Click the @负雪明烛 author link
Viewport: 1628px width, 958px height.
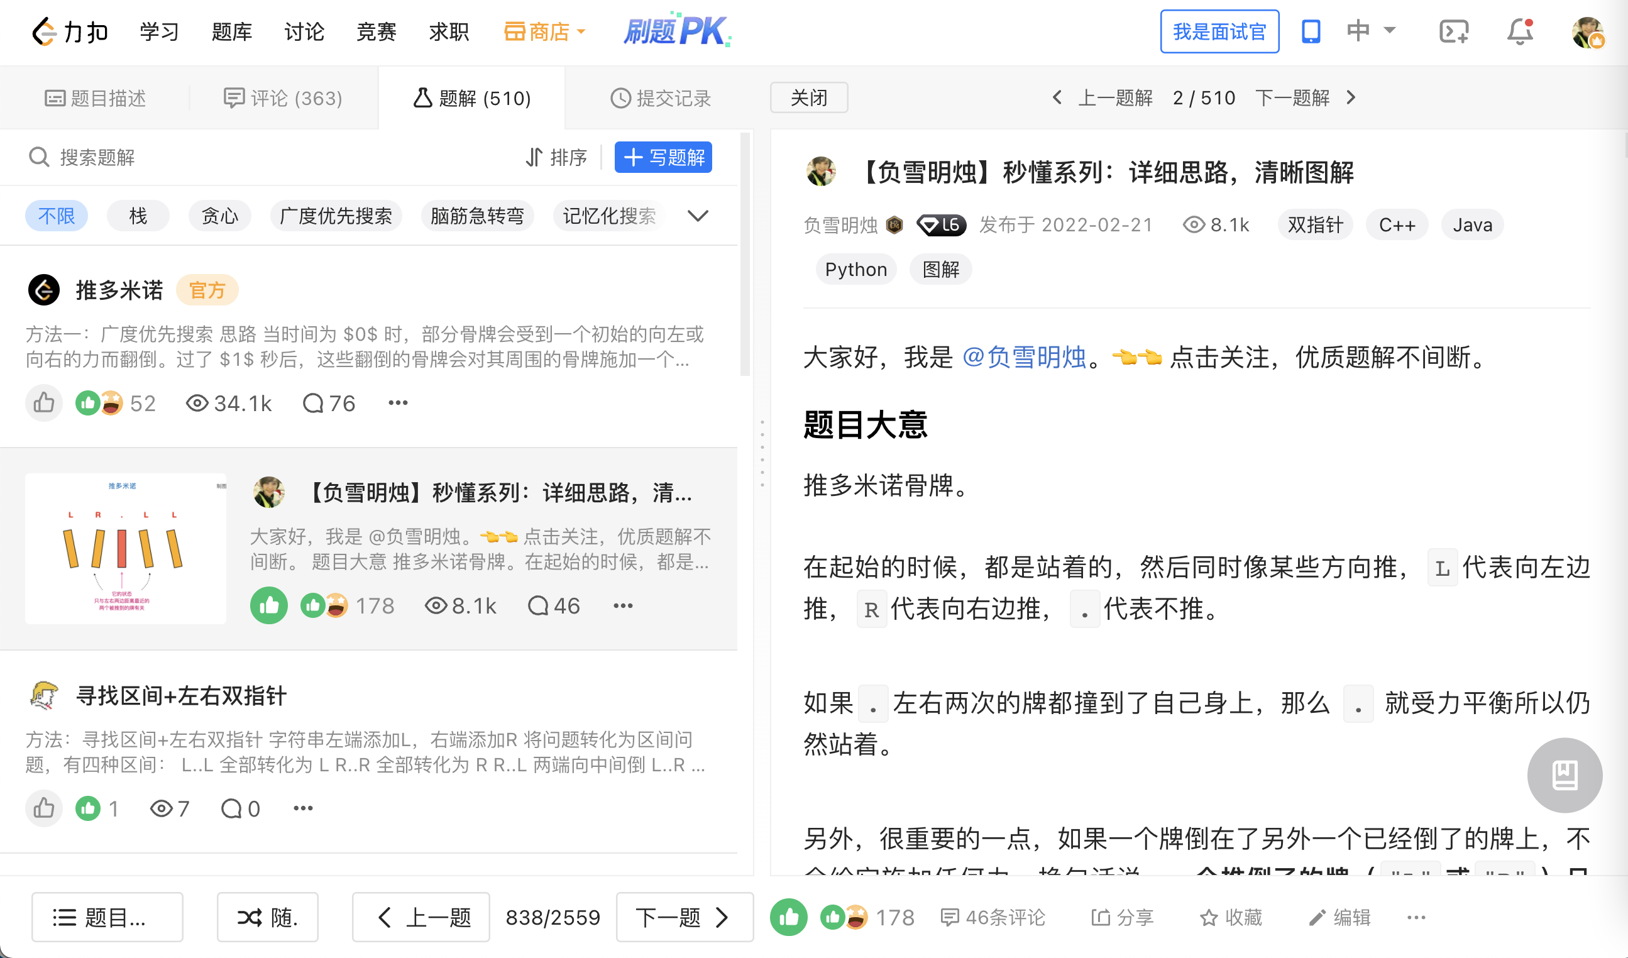(x=1023, y=357)
